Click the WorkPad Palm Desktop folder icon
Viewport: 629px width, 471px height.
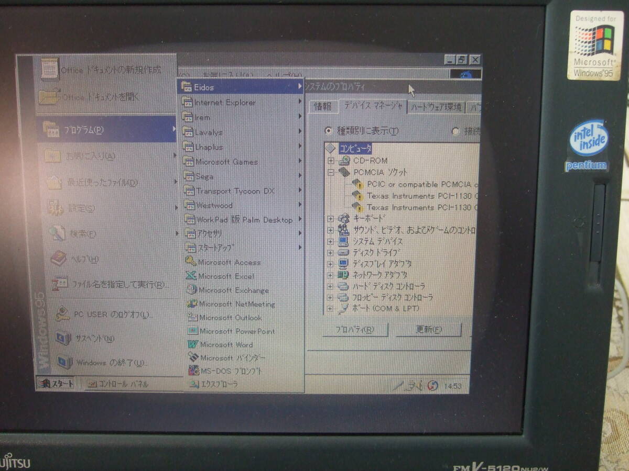[x=189, y=219]
